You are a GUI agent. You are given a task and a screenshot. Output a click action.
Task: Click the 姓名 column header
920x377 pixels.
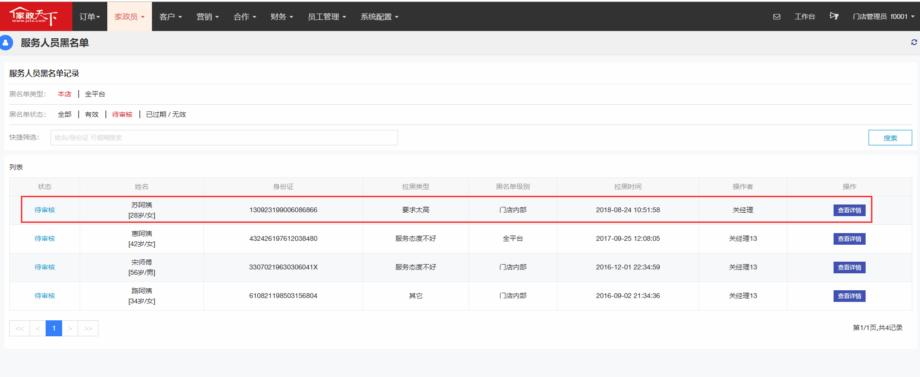tap(142, 187)
